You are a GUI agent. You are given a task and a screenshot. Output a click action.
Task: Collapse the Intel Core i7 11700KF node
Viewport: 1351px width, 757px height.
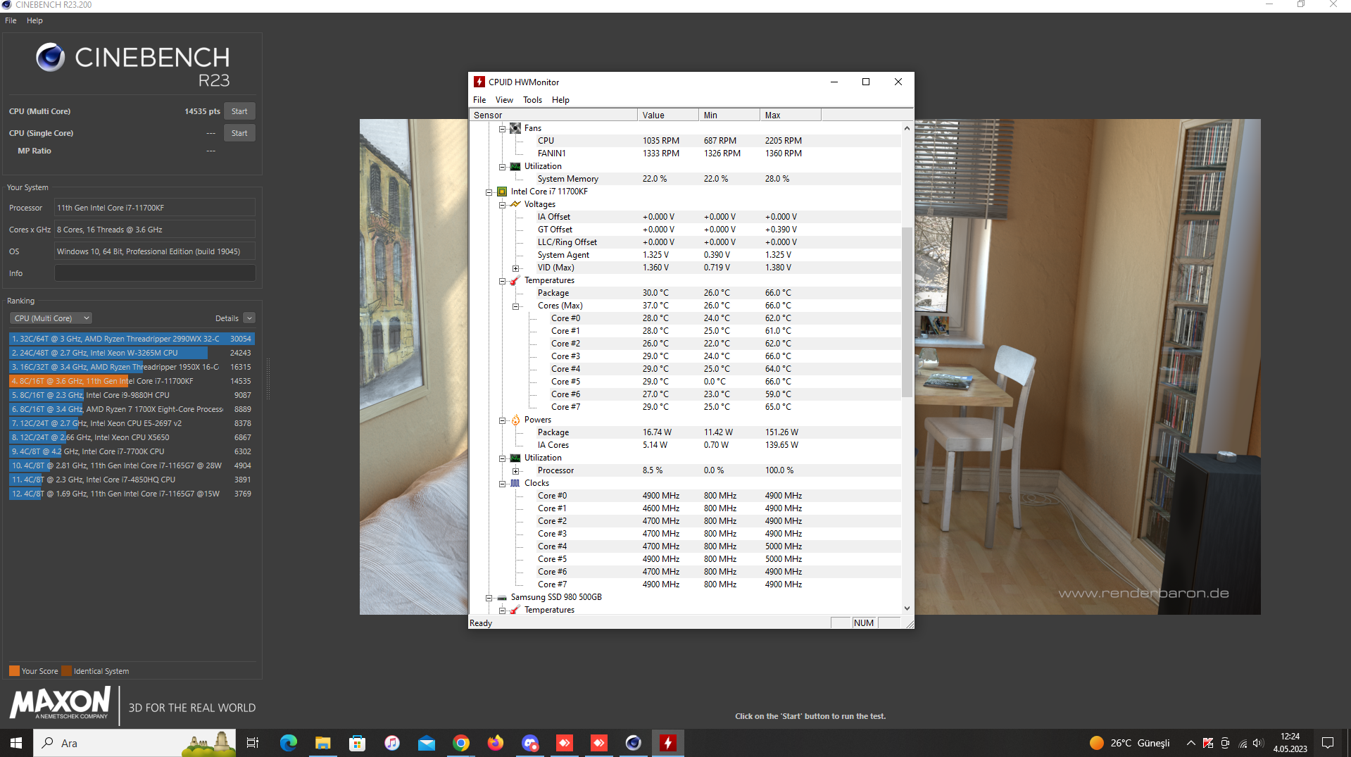(x=489, y=192)
